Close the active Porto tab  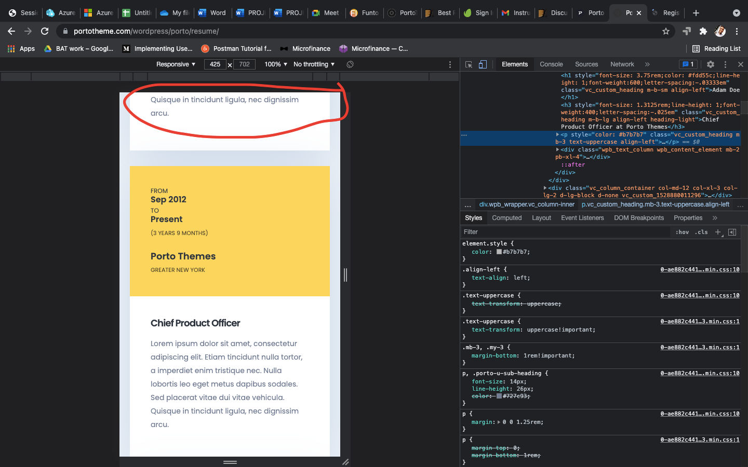click(639, 13)
